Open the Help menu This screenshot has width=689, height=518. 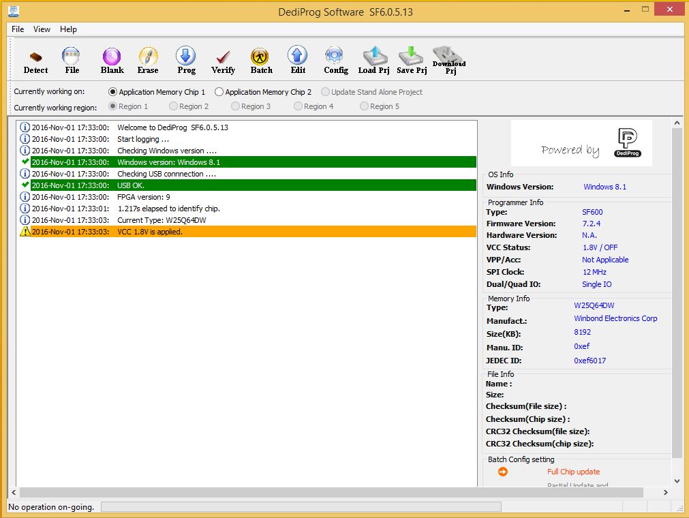pyautogui.click(x=68, y=29)
